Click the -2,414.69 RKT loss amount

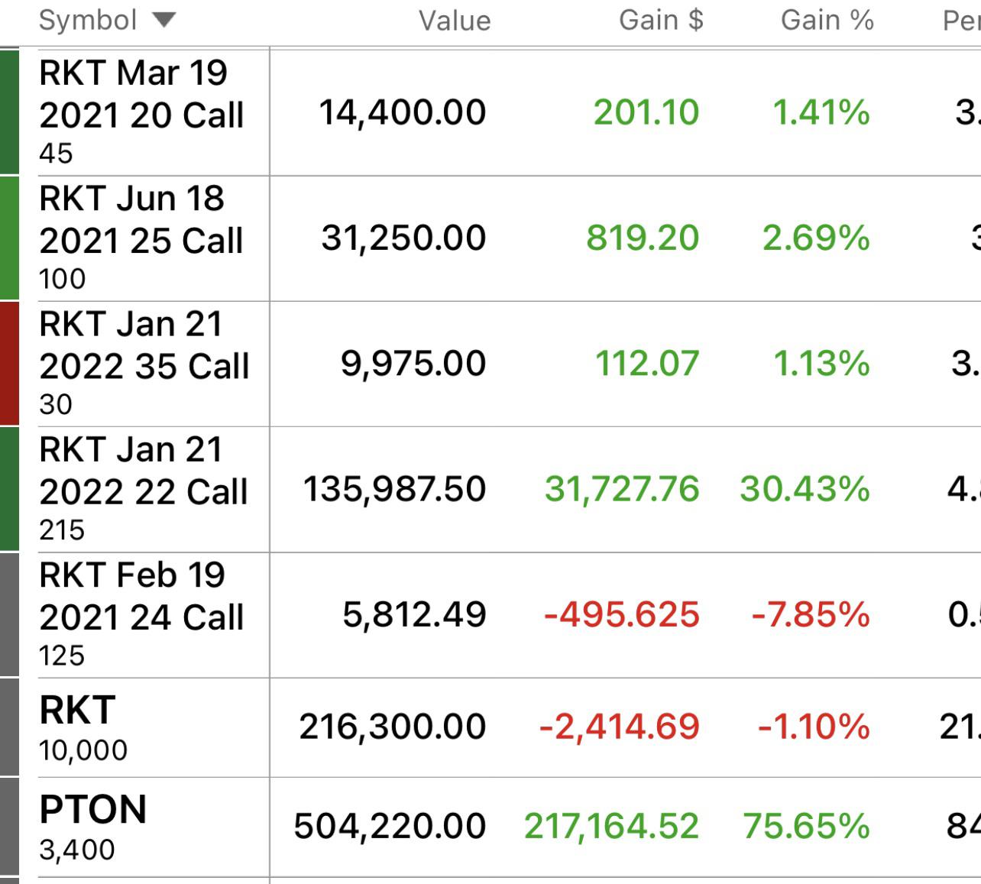pos(619,727)
